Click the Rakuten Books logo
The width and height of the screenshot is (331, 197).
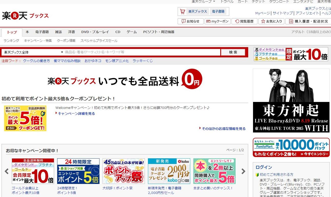(x=25, y=16)
